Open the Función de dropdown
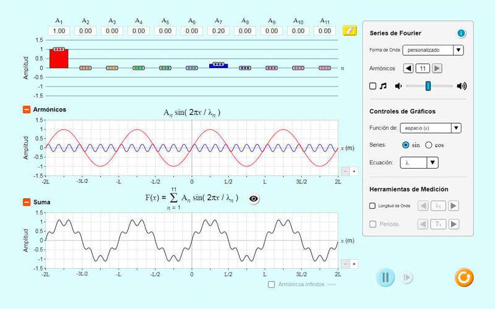 click(430, 128)
